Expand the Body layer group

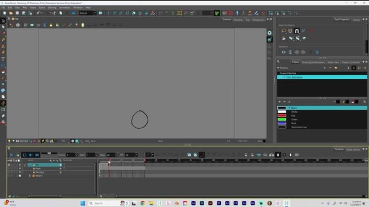(x=29, y=175)
